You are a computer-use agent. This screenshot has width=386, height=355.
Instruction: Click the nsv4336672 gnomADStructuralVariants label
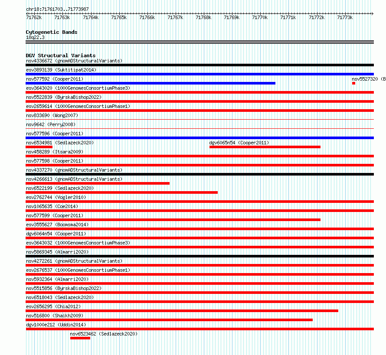click(x=74, y=61)
